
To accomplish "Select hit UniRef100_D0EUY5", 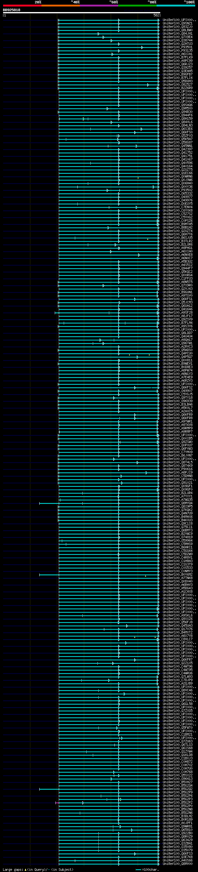I will [x=178, y=204].
